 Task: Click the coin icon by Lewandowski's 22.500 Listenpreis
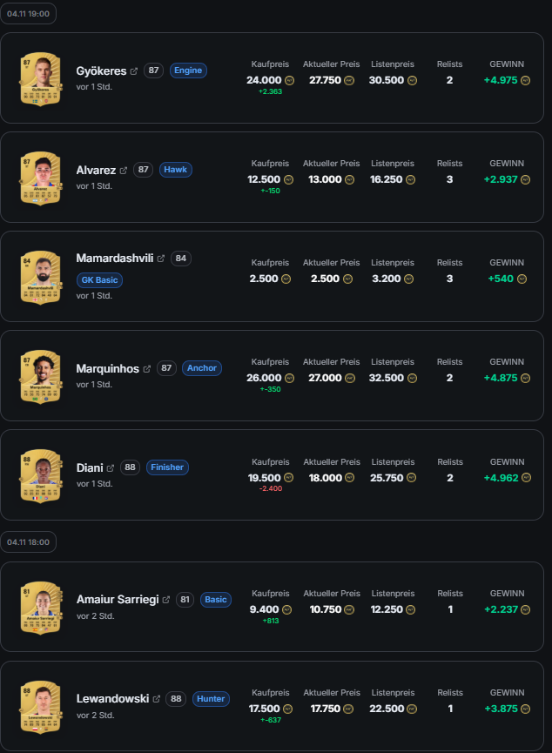pos(412,709)
